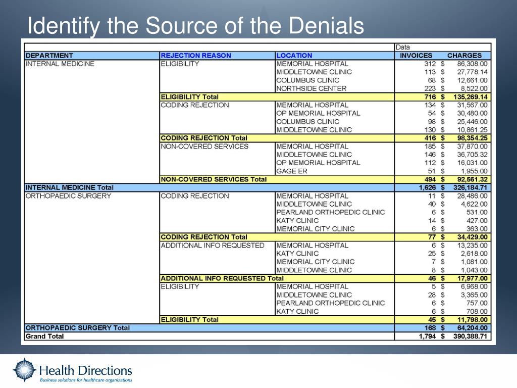Image resolution: width=517 pixels, height=388 pixels.
Task: Click the total 326,184.71
Action: tap(470, 187)
